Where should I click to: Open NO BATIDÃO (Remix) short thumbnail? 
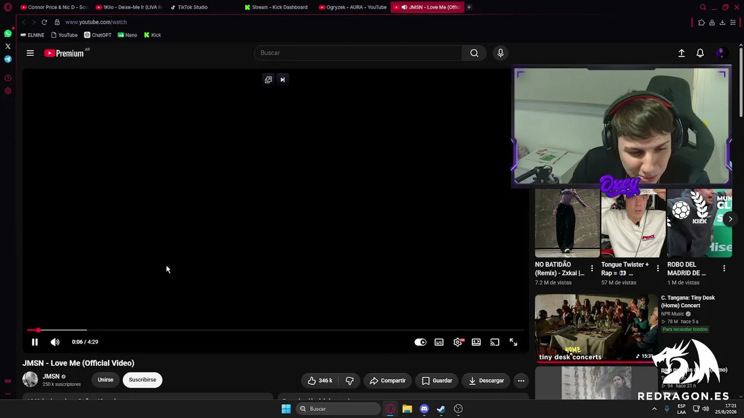coord(567,223)
